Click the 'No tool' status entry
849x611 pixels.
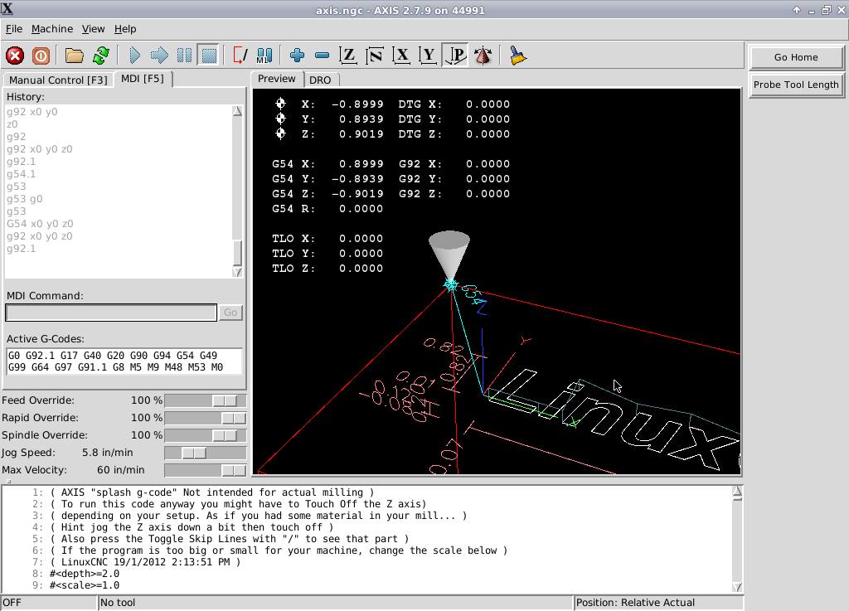pyautogui.click(x=335, y=603)
